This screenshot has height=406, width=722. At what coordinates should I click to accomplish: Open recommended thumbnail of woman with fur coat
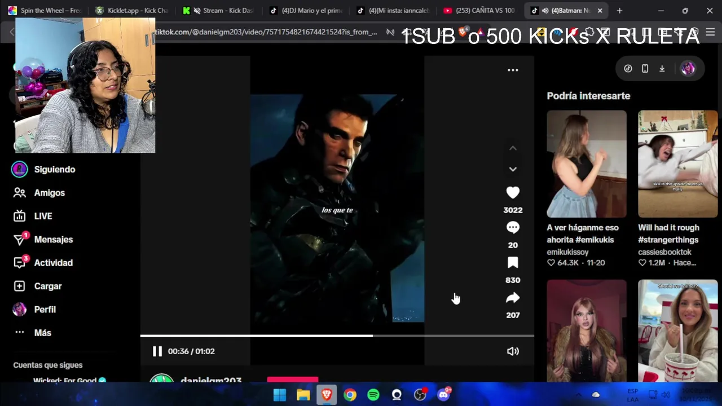(587, 331)
